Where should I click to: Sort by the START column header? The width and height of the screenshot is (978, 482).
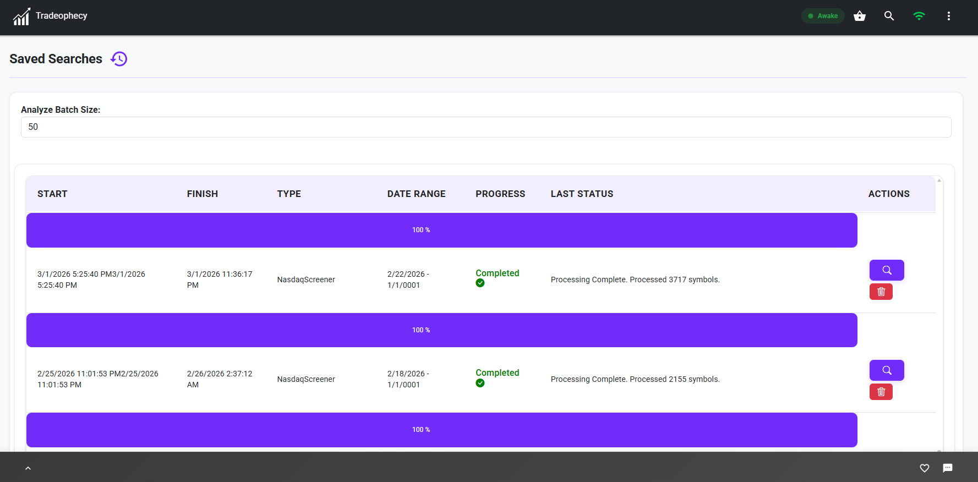pos(52,194)
